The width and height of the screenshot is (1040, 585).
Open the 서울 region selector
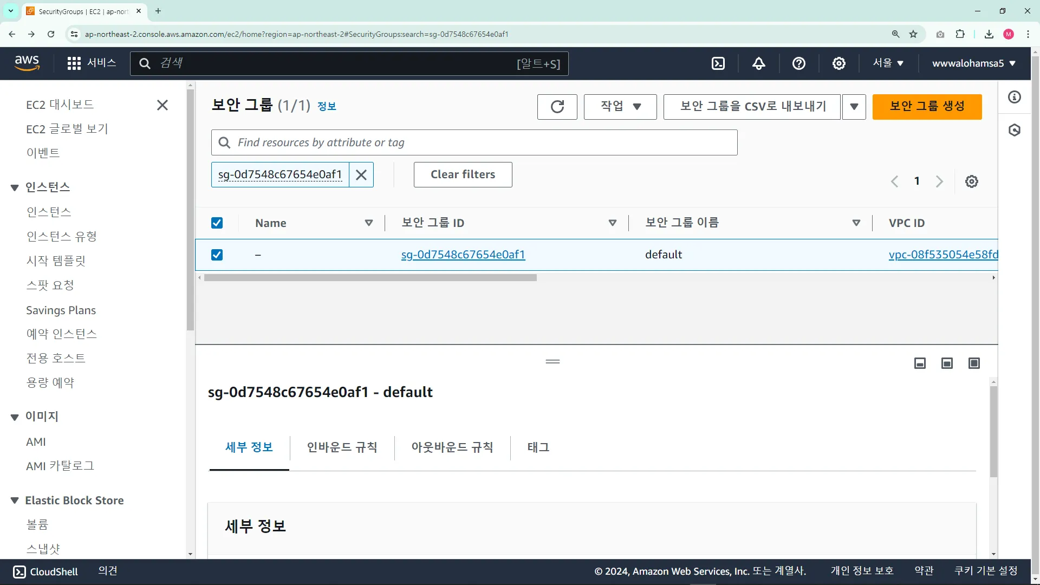pos(888,63)
